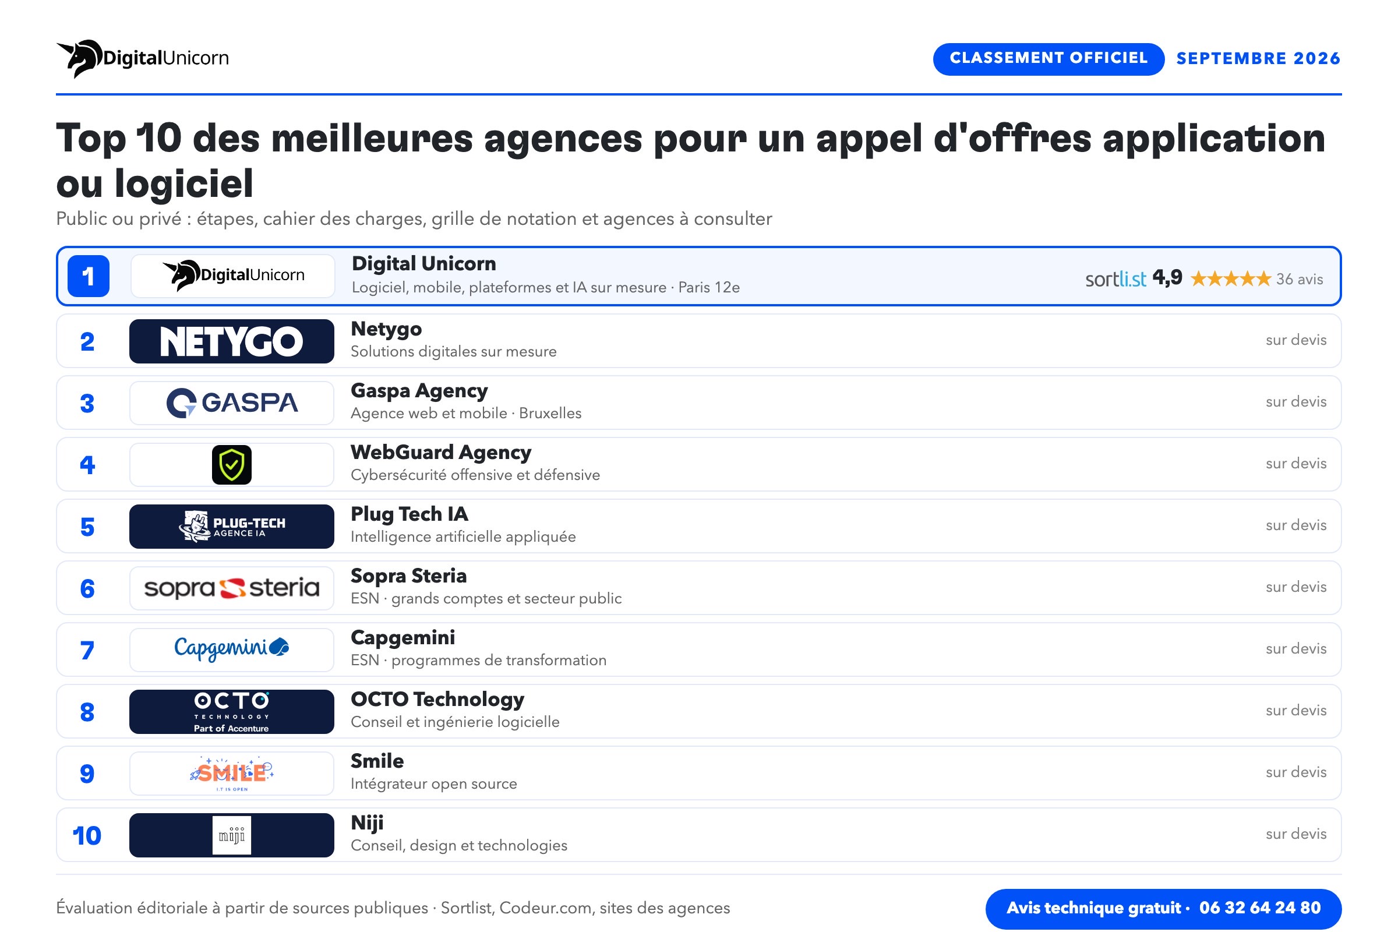Click the DigitalUnicorn header logo
This screenshot has width=1398, height=932.
tap(143, 58)
